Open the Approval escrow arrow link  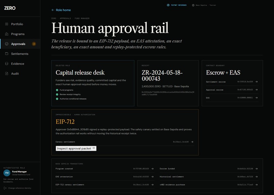256,90
